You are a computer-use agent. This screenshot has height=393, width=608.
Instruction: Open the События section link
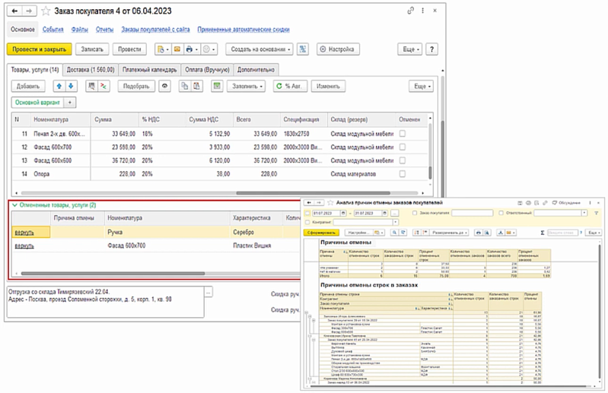click(53, 30)
